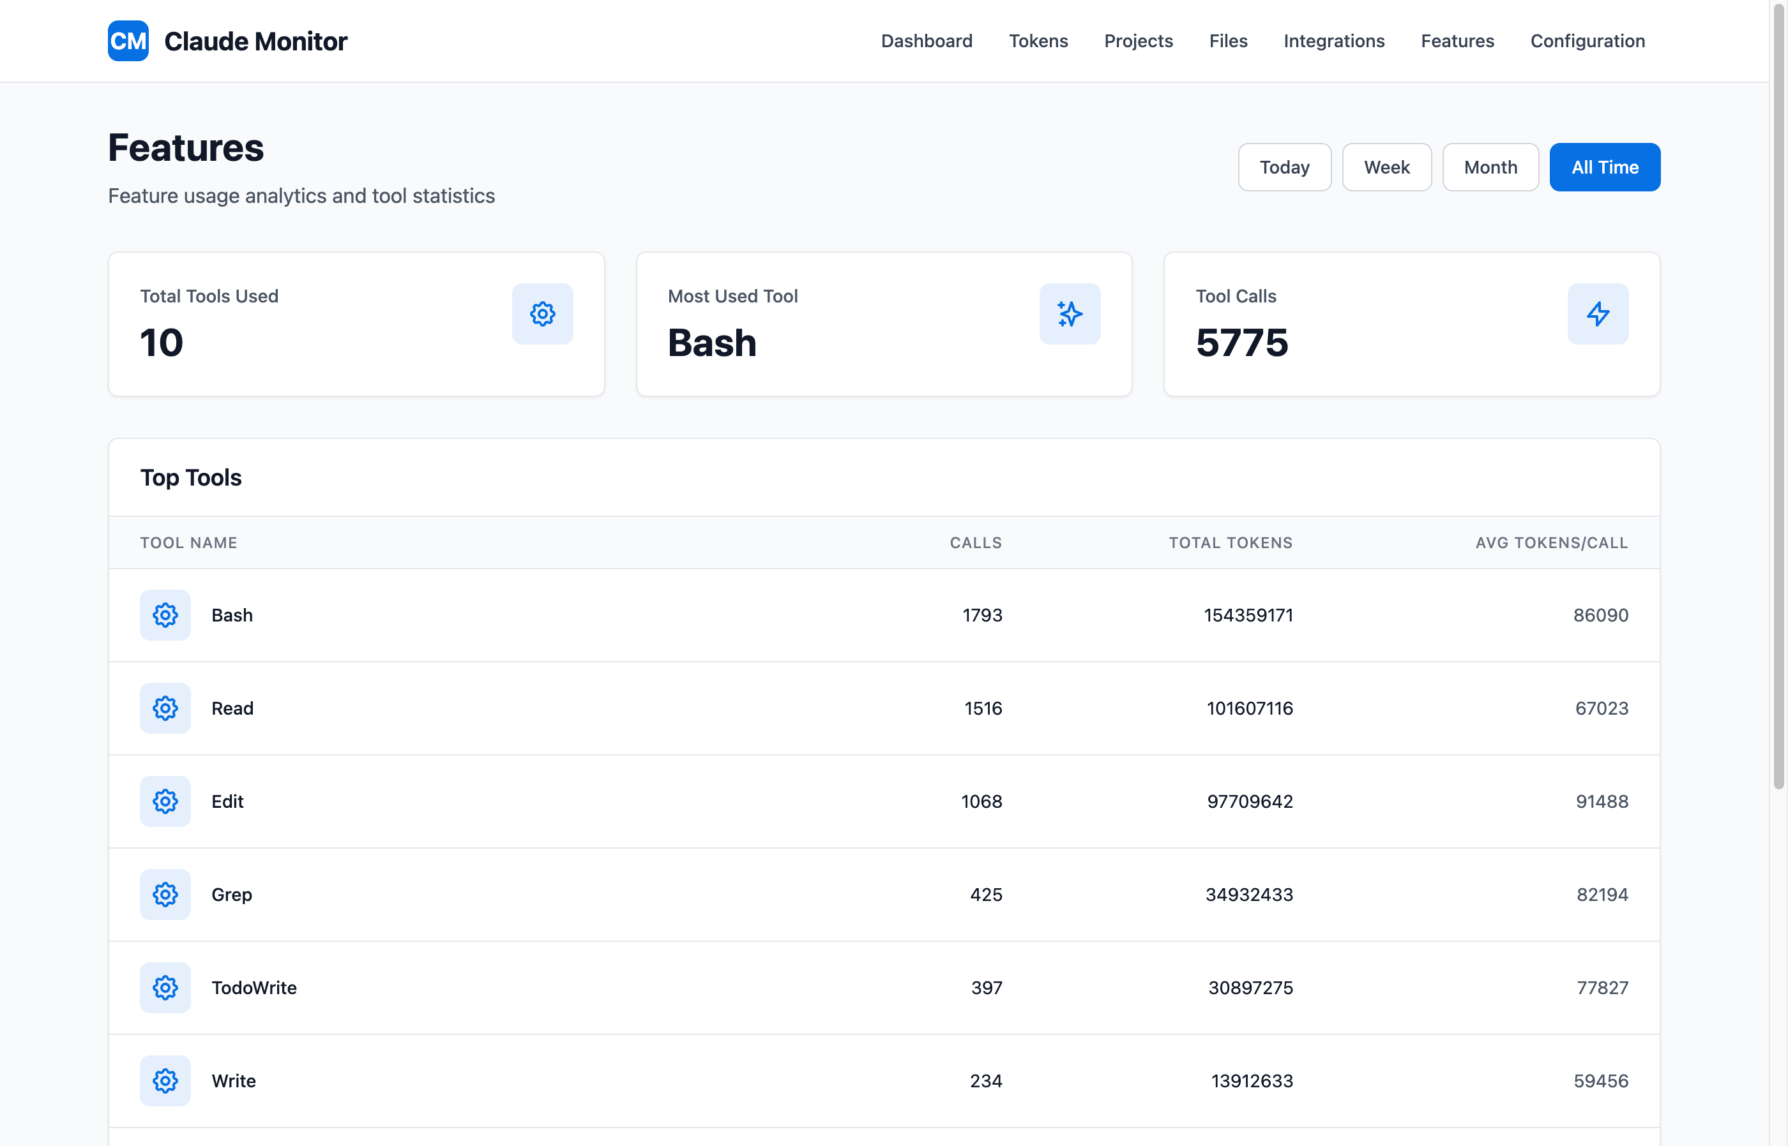The width and height of the screenshot is (1788, 1146).
Task: Click the gear icon beside Write tool
Action: [165, 1080]
